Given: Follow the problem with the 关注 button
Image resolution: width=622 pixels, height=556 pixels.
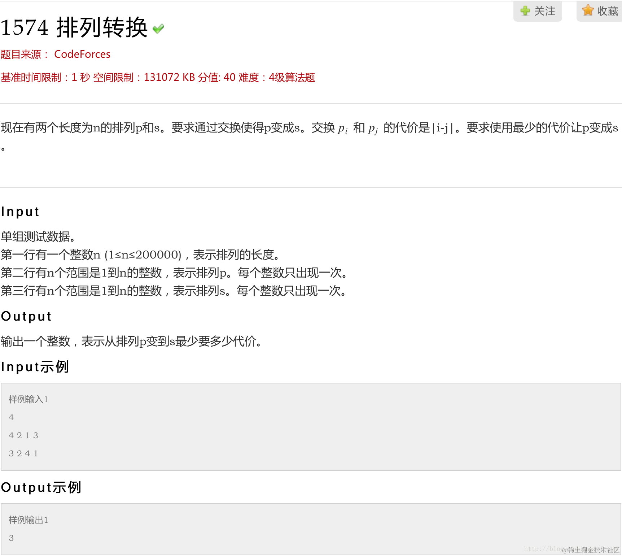Looking at the screenshot, I should pos(538,11).
